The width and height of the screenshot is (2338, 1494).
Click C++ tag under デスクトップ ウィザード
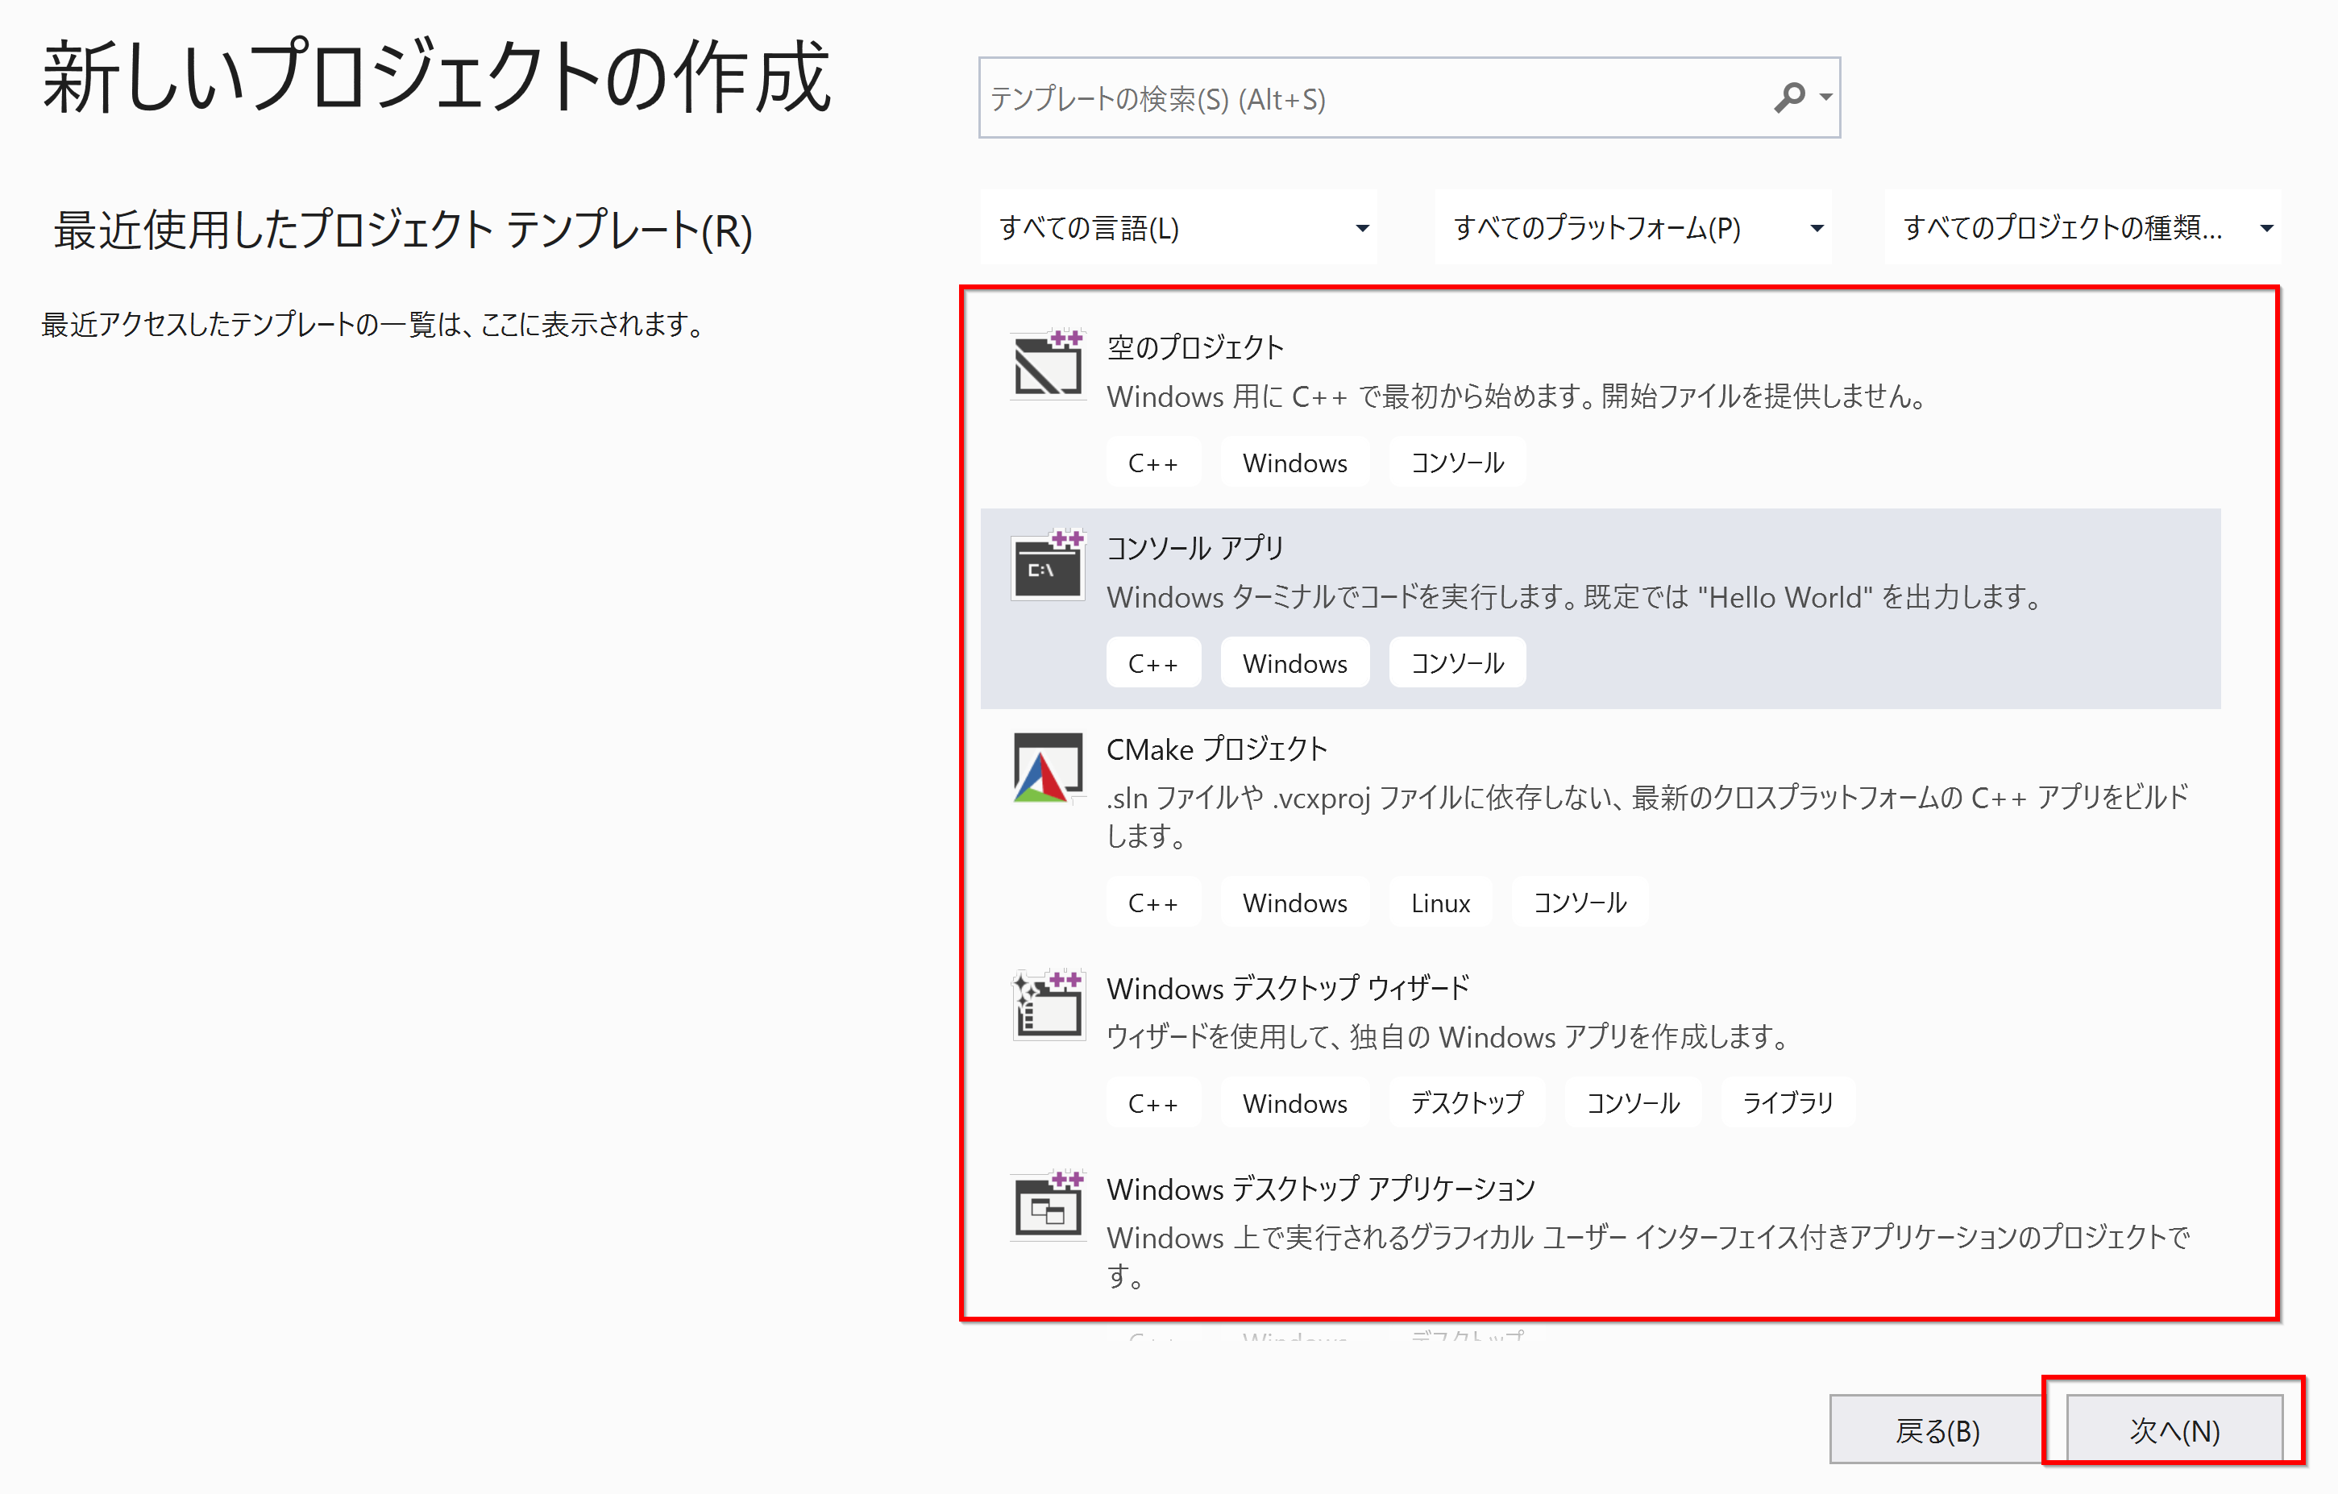coord(1153,1103)
